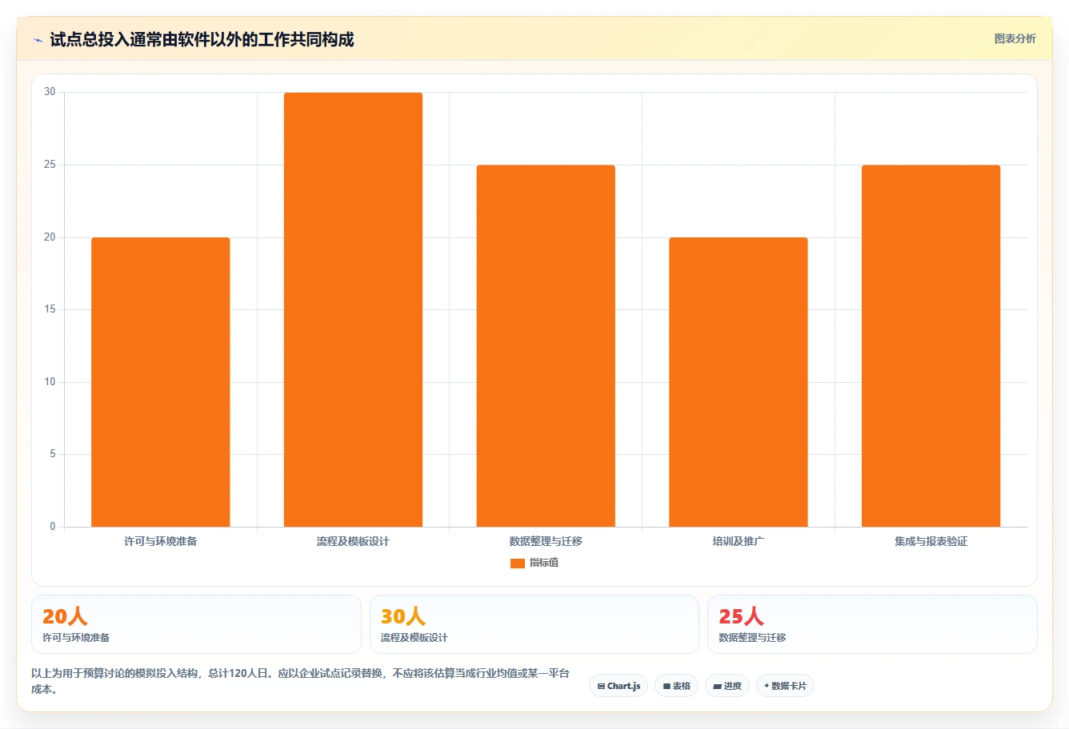Screen dimensions: 1069x729
Task: Click the 许可与环境准备 caption under 20人
Action: tap(76, 638)
